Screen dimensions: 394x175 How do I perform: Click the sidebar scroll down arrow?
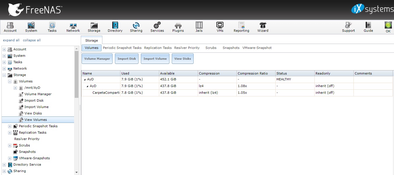click(x=77, y=172)
